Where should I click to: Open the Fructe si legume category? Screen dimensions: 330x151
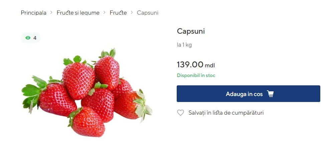tap(78, 13)
